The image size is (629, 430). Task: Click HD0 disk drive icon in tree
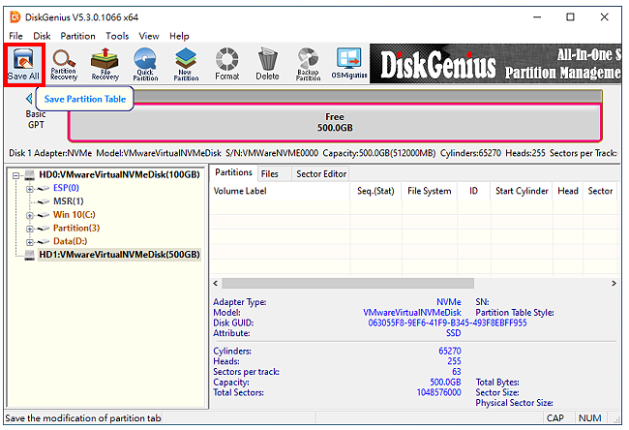point(30,174)
